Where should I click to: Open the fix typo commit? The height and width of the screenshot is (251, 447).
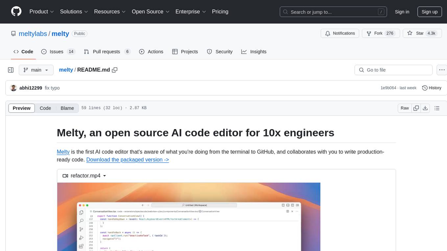point(52,88)
